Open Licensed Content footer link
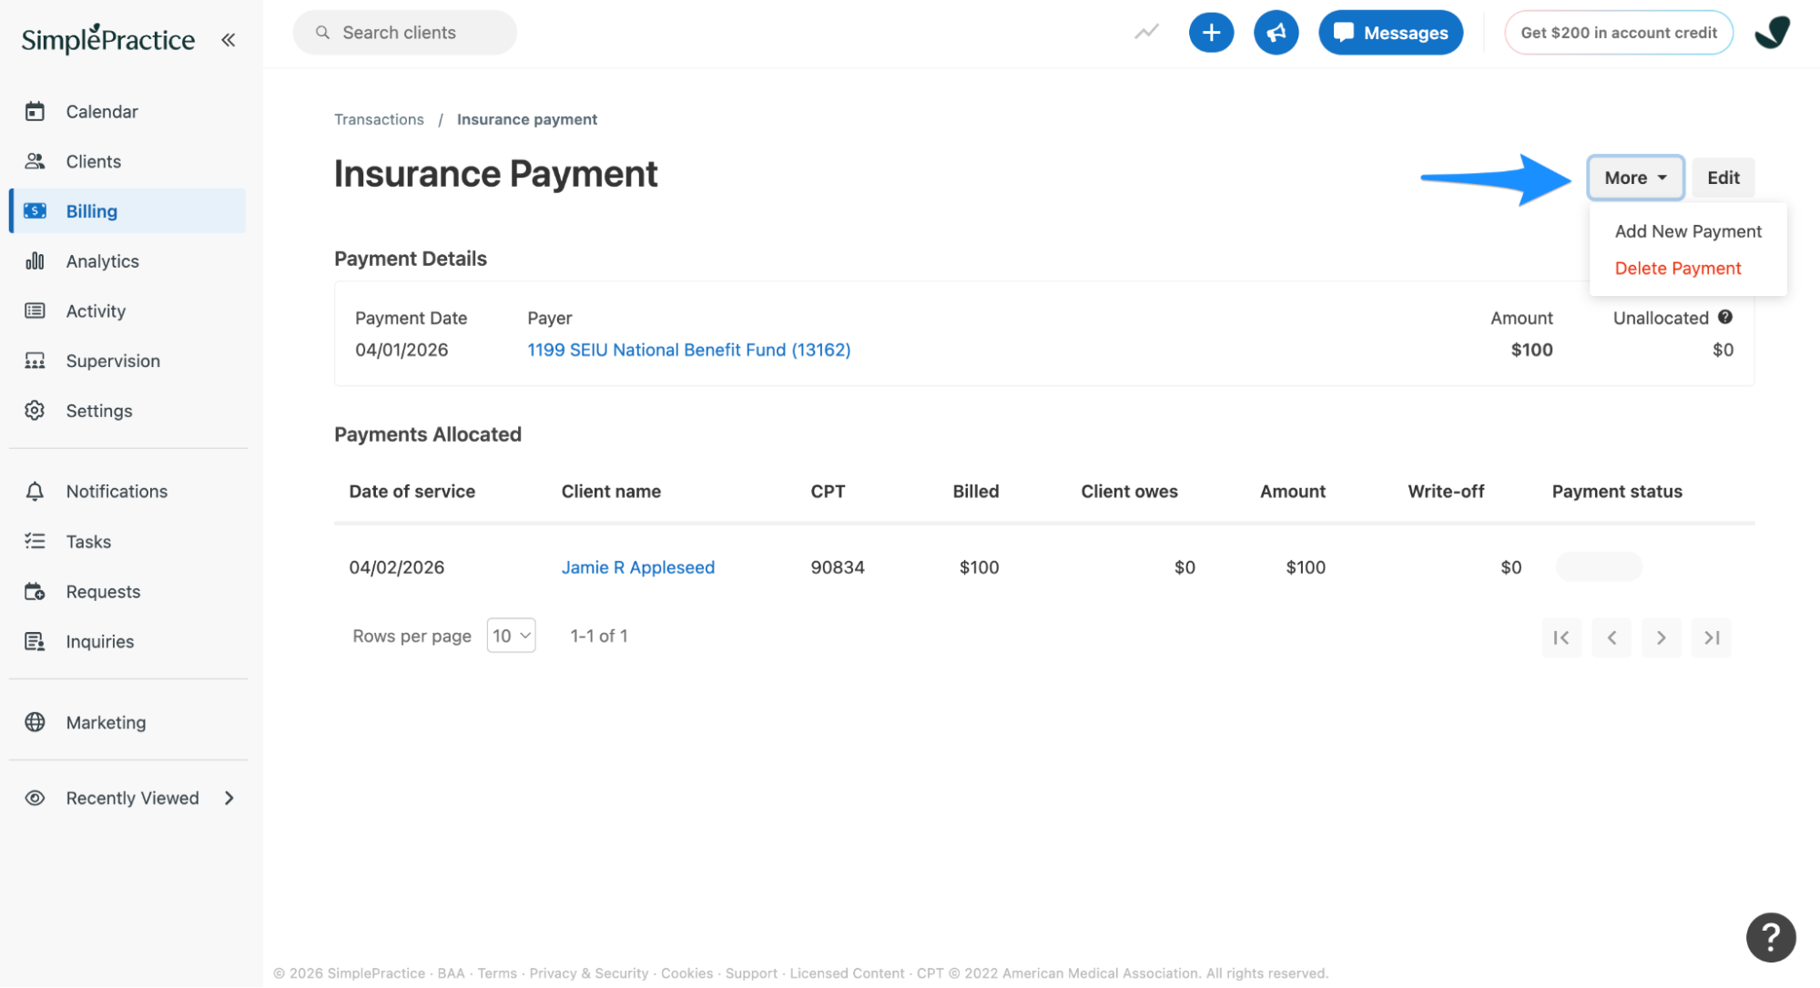Viewport: 1820px width, 988px height. click(847, 973)
